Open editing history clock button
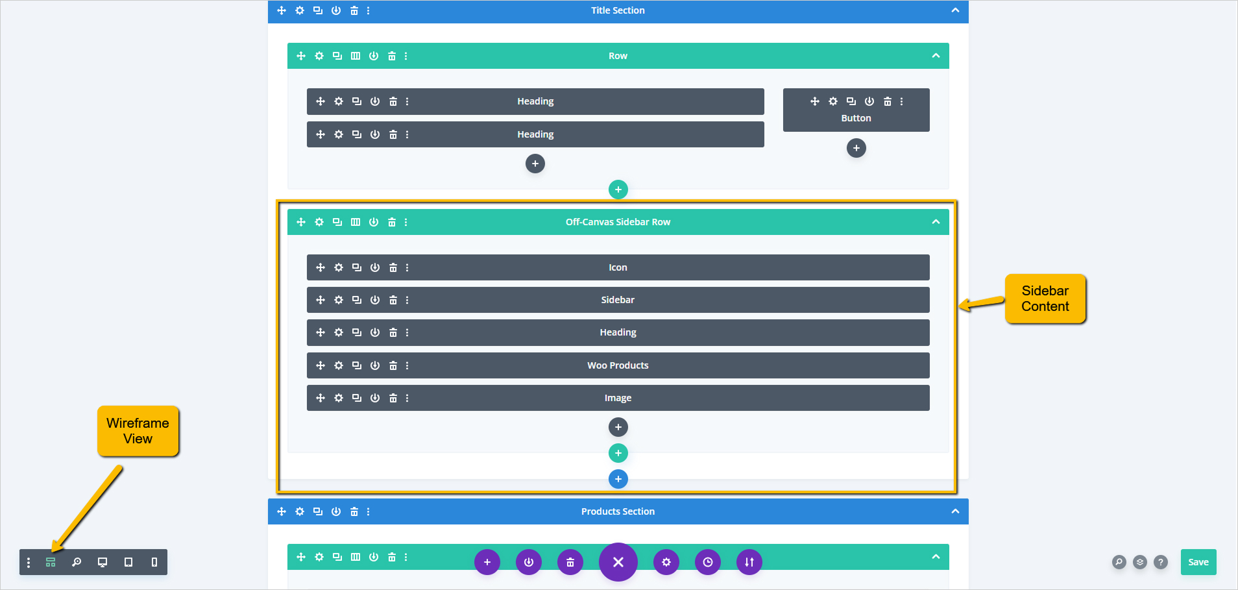Viewport: 1238px width, 590px height. tap(708, 562)
